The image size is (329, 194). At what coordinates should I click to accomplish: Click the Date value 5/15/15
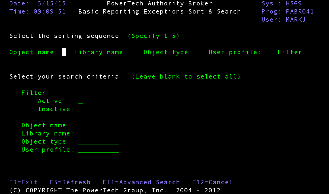52,4
